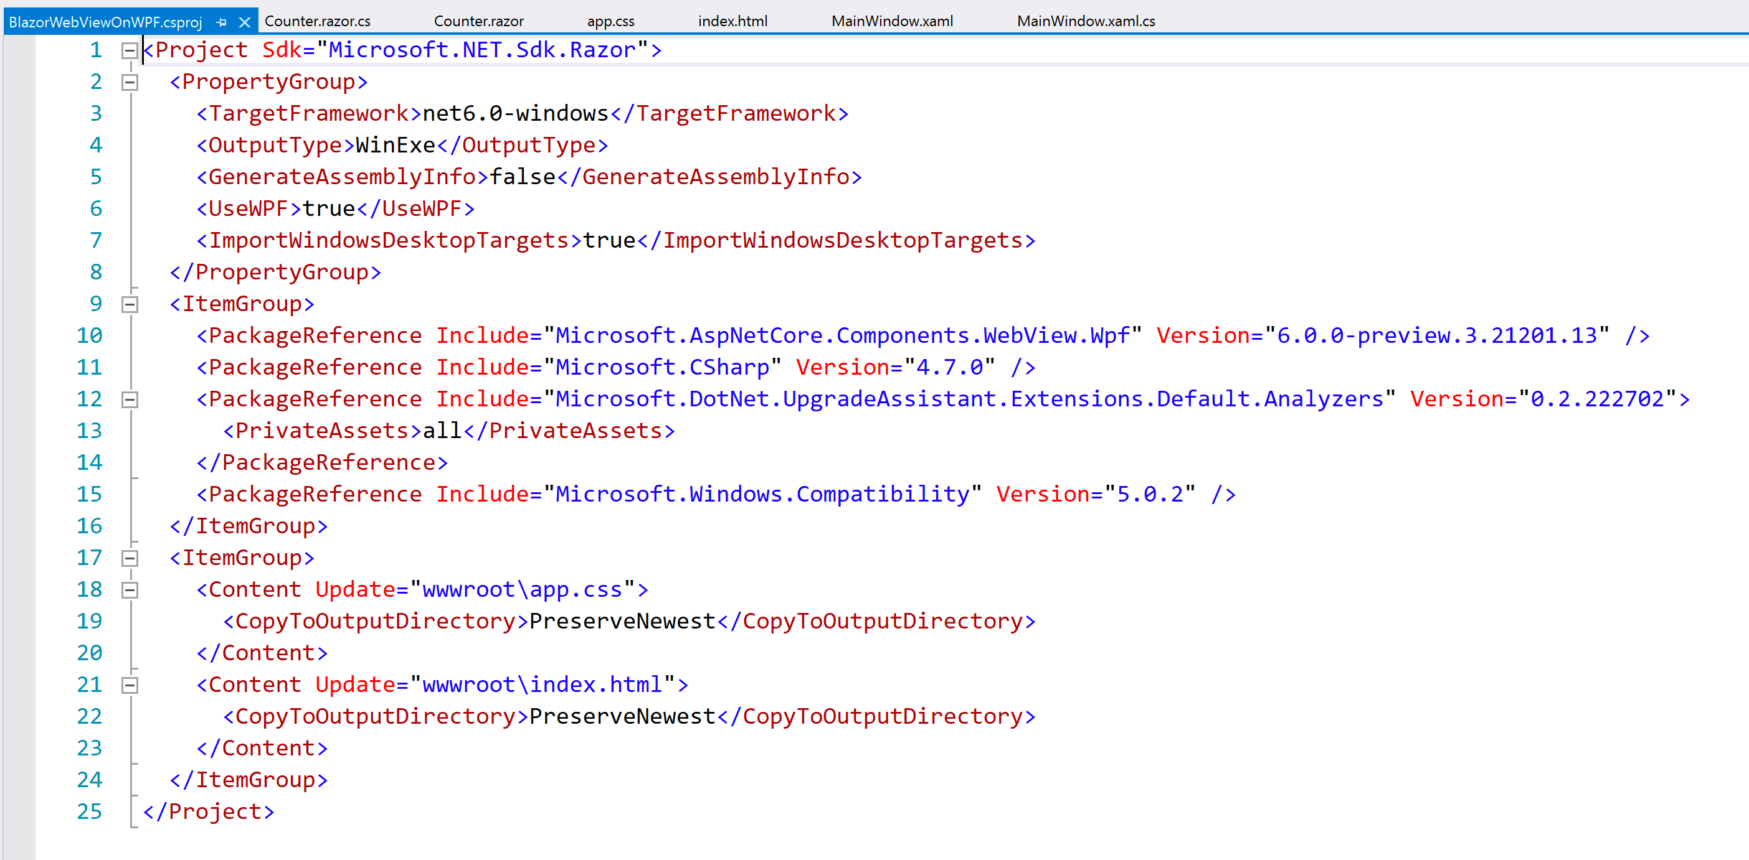Click the closing PackageReference tag on line 14
Screen dimensions: 1749x860
click(322, 463)
